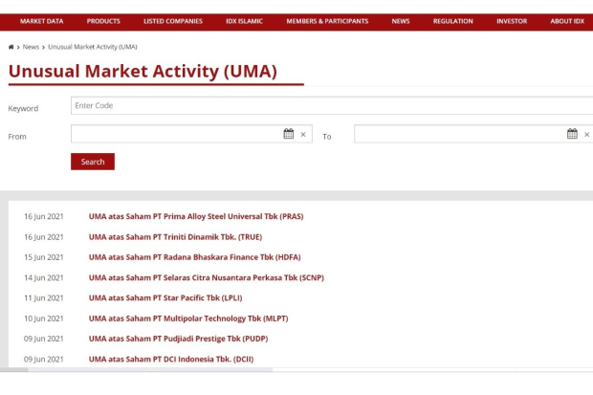Open UMA notice for Star Pacific (LPLI)

(x=165, y=298)
